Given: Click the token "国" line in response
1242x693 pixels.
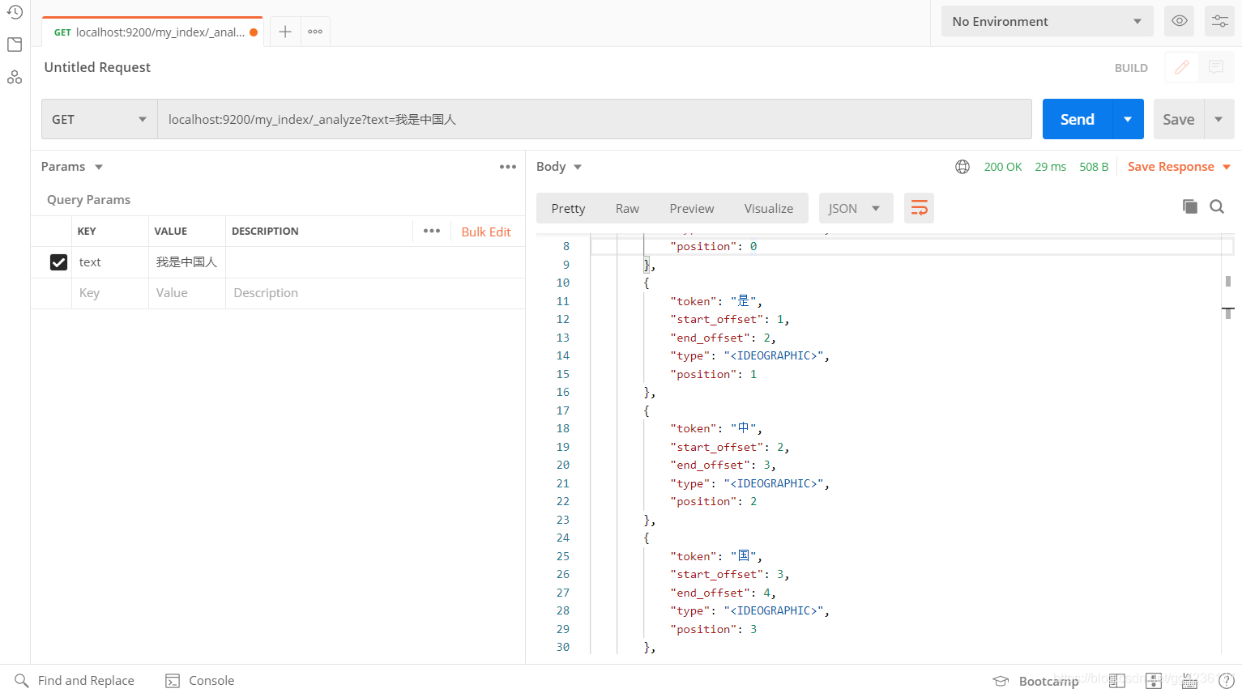Looking at the screenshot, I should (716, 556).
